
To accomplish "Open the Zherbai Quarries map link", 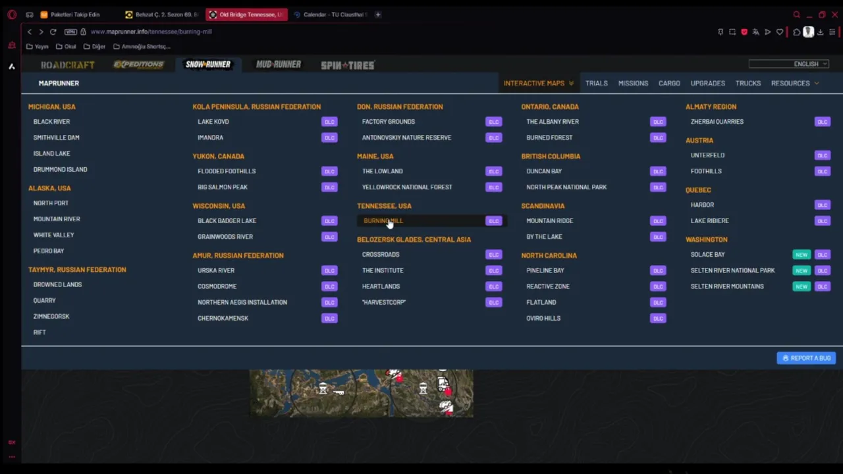I will tap(717, 122).
